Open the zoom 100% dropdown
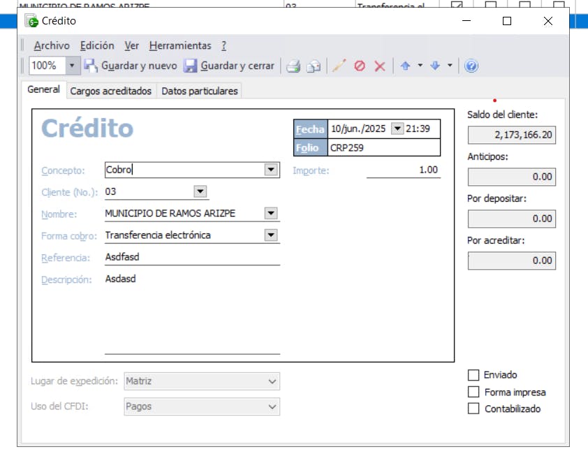This screenshot has width=588, height=454. pos(72,66)
